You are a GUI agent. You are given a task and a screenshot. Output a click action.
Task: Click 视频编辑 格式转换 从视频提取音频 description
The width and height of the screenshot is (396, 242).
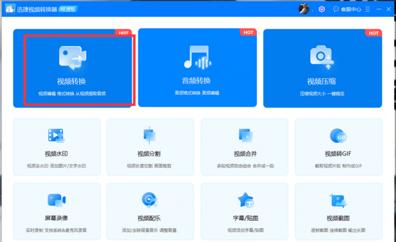coord(72,94)
